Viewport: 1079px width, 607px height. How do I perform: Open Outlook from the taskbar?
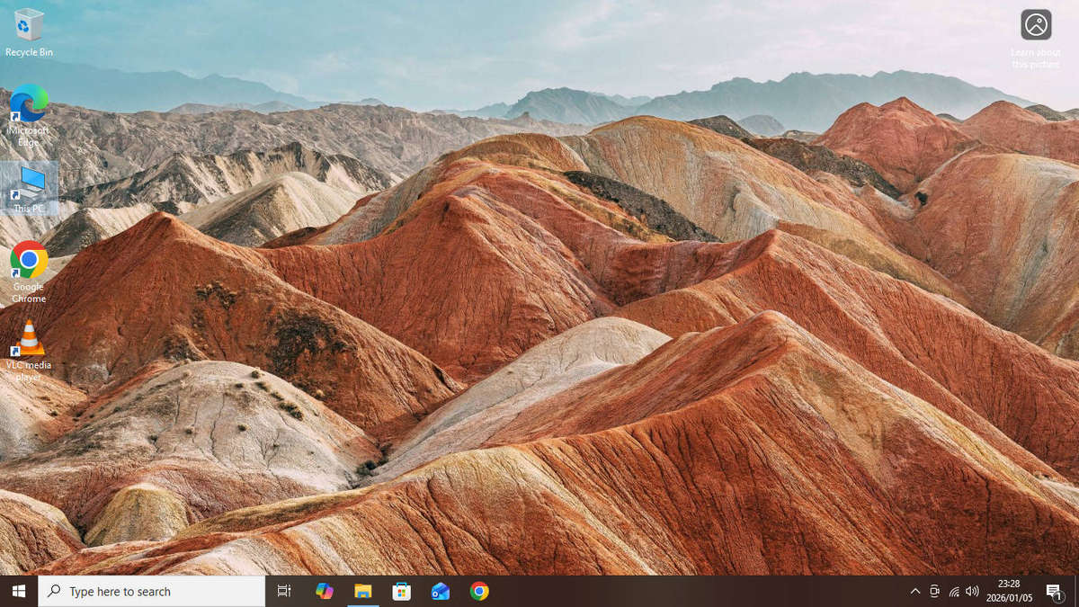tap(441, 591)
